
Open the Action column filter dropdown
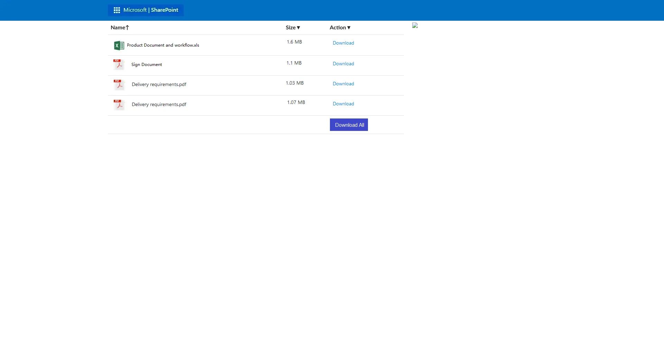[x=349, y=28]
